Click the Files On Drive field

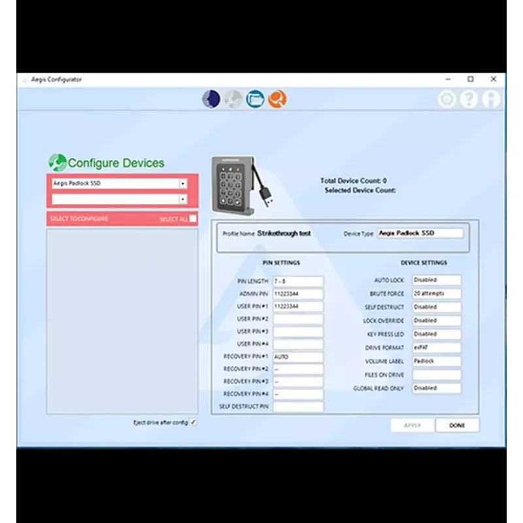point(437,375)
